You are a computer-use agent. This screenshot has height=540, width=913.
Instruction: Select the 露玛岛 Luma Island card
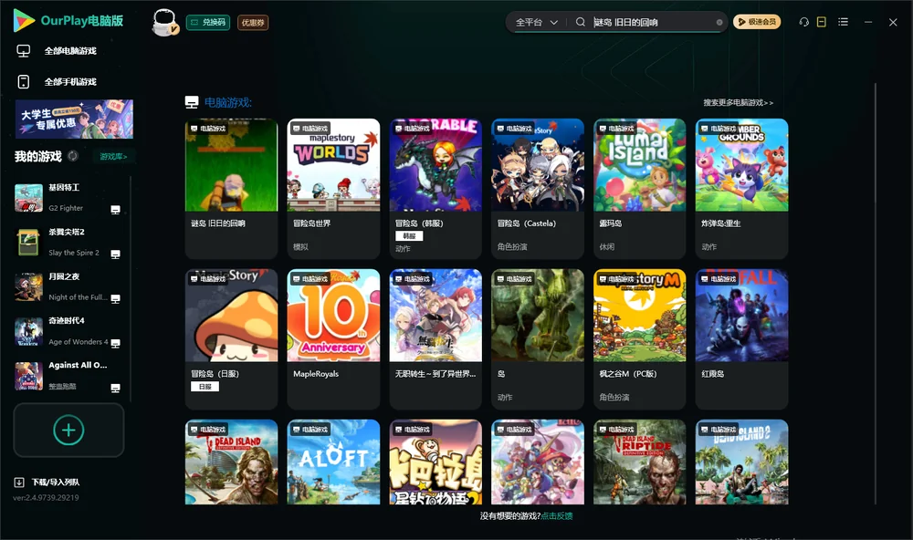coord(640,189)
